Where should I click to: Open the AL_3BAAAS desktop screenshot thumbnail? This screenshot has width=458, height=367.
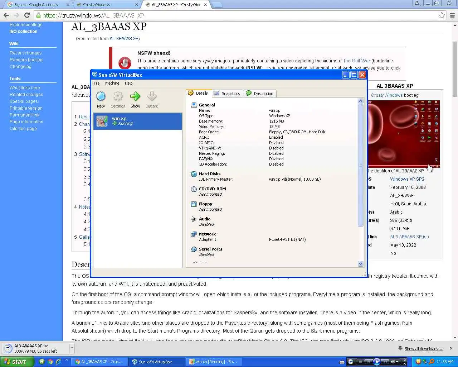404,134
